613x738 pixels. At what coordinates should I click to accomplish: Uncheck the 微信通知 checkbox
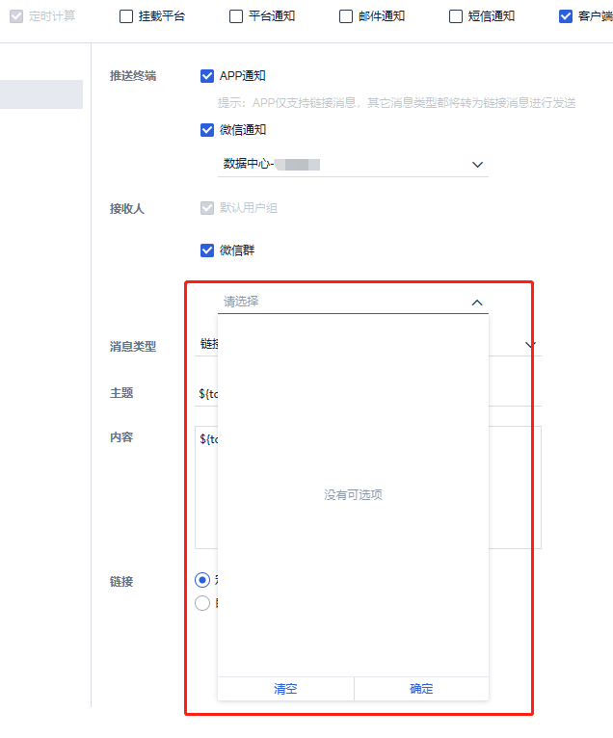tap(207, 130)
